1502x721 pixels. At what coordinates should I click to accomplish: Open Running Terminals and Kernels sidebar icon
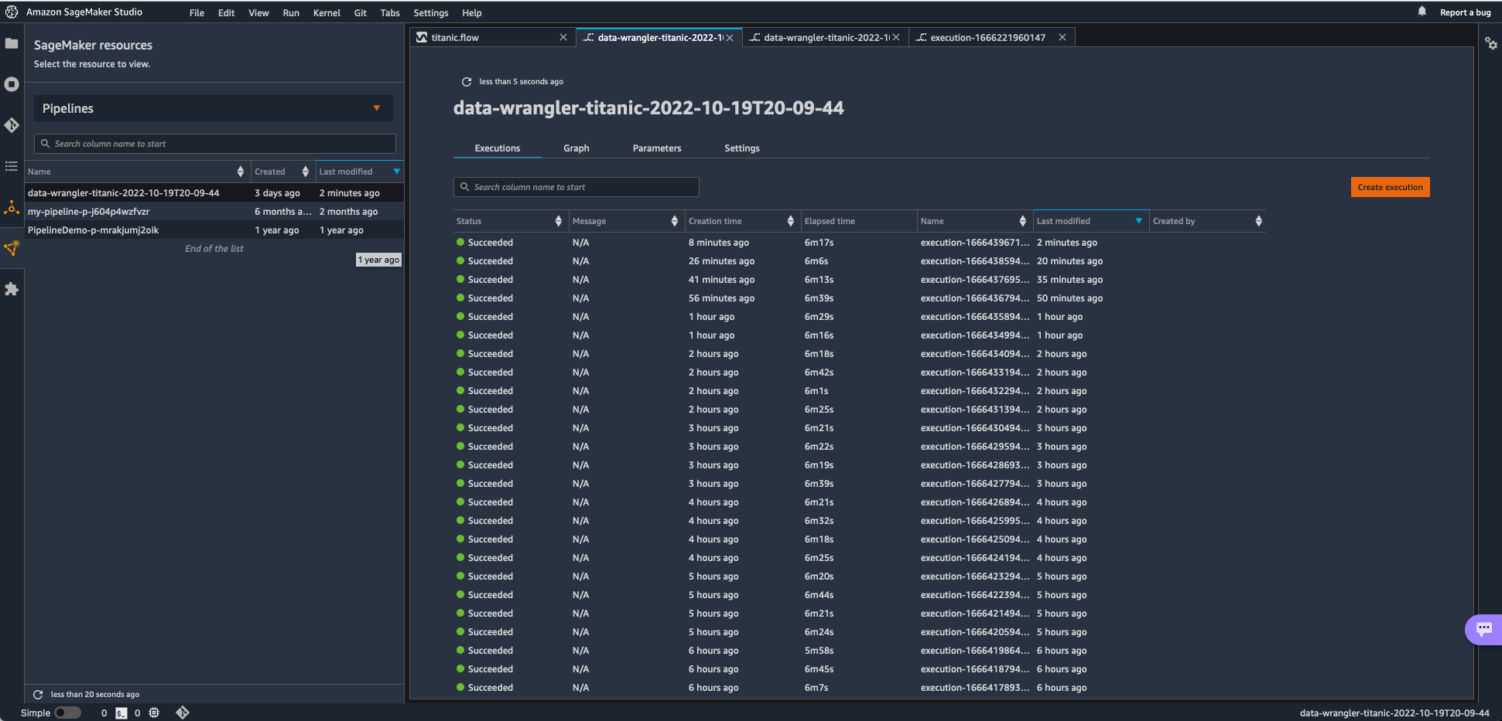point(12,84)
